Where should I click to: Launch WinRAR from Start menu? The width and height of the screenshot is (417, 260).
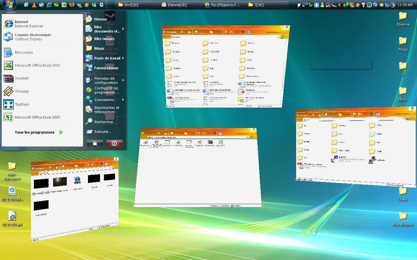42,78
